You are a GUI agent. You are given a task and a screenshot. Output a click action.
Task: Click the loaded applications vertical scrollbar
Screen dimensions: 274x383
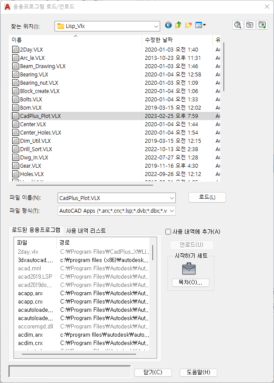[x=153, y=253]
